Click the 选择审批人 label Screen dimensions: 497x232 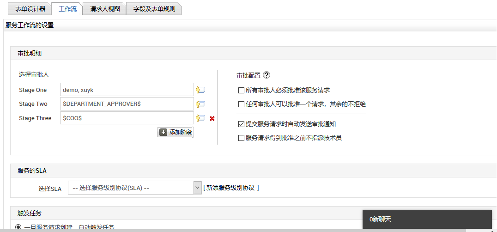click(x=34, y=75)
